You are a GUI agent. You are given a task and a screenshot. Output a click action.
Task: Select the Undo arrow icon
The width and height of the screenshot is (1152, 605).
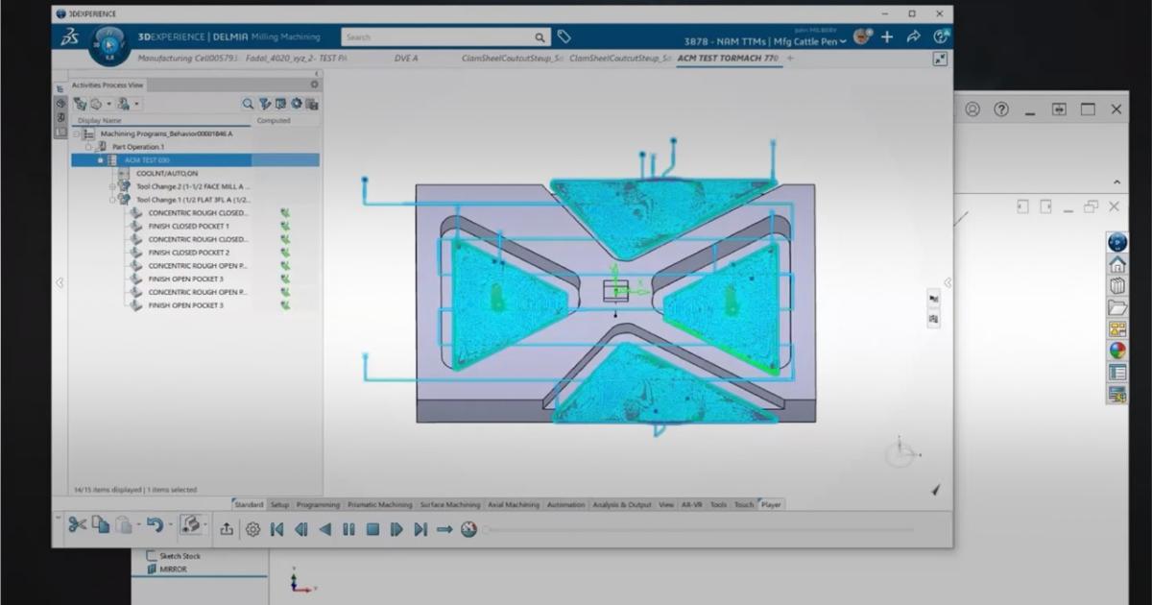click(156, 525)
